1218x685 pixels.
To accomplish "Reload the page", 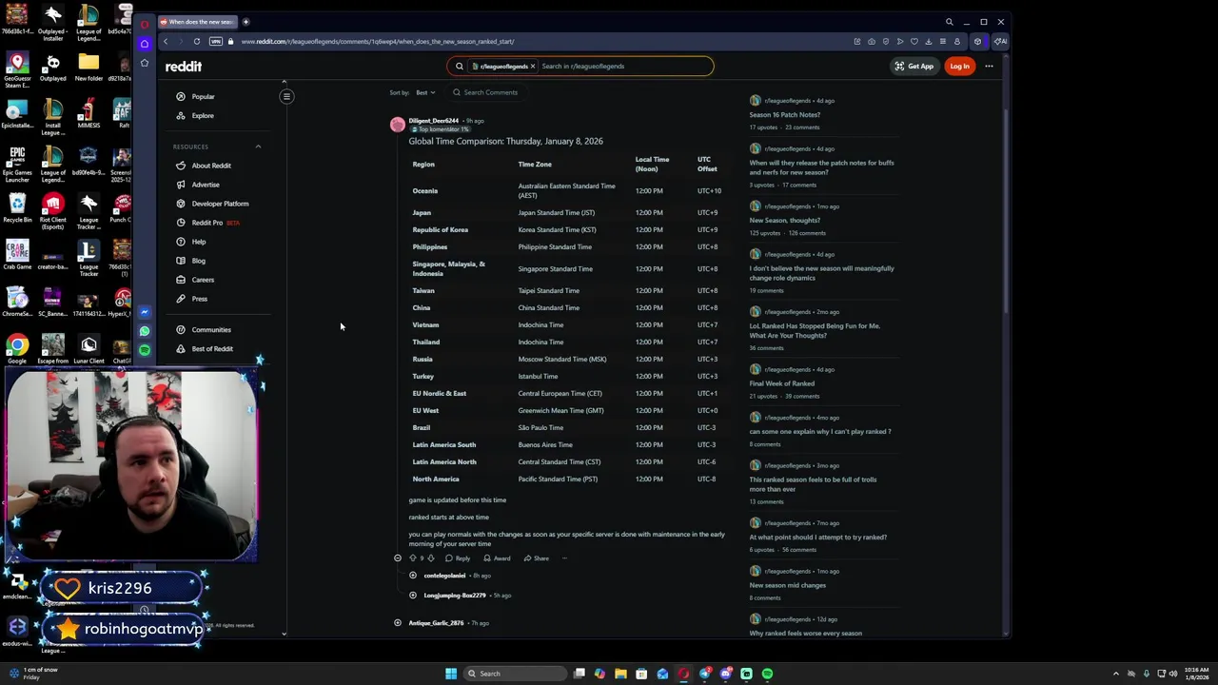I will (197, 41).
